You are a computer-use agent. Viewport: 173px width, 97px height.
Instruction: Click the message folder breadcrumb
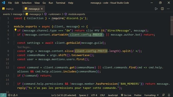point(18,14)
